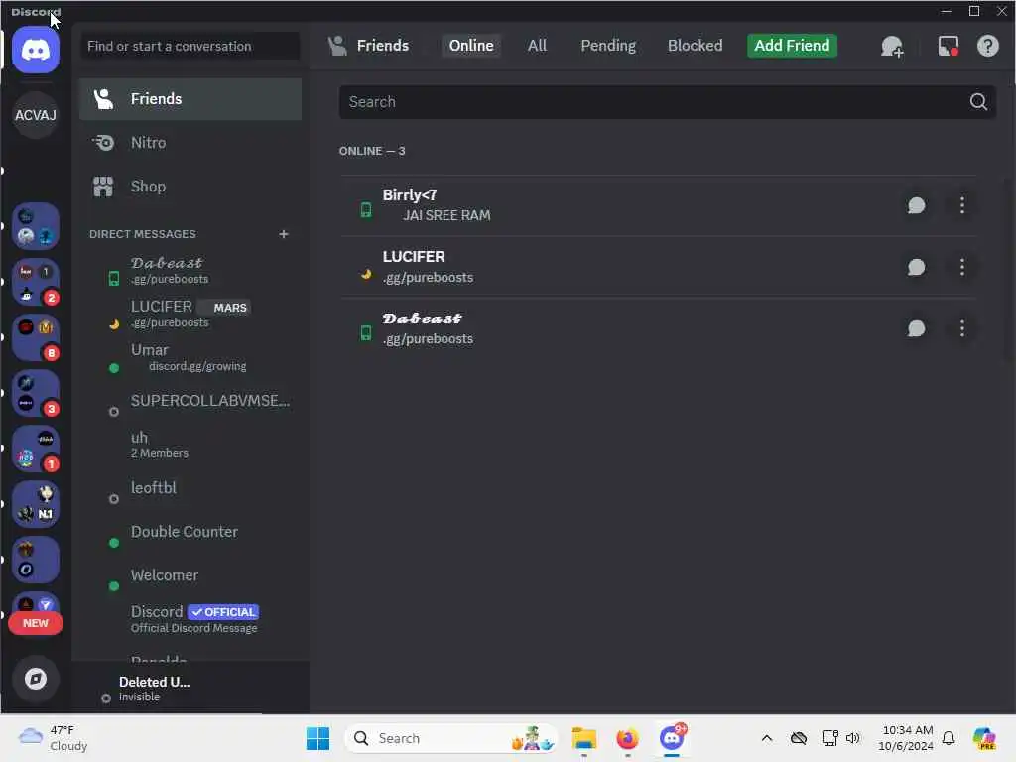Open File Explorer from taskbar

(583, 738)
